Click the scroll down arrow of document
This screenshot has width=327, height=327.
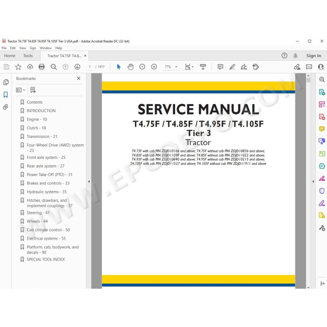click(x=308, y=287)
